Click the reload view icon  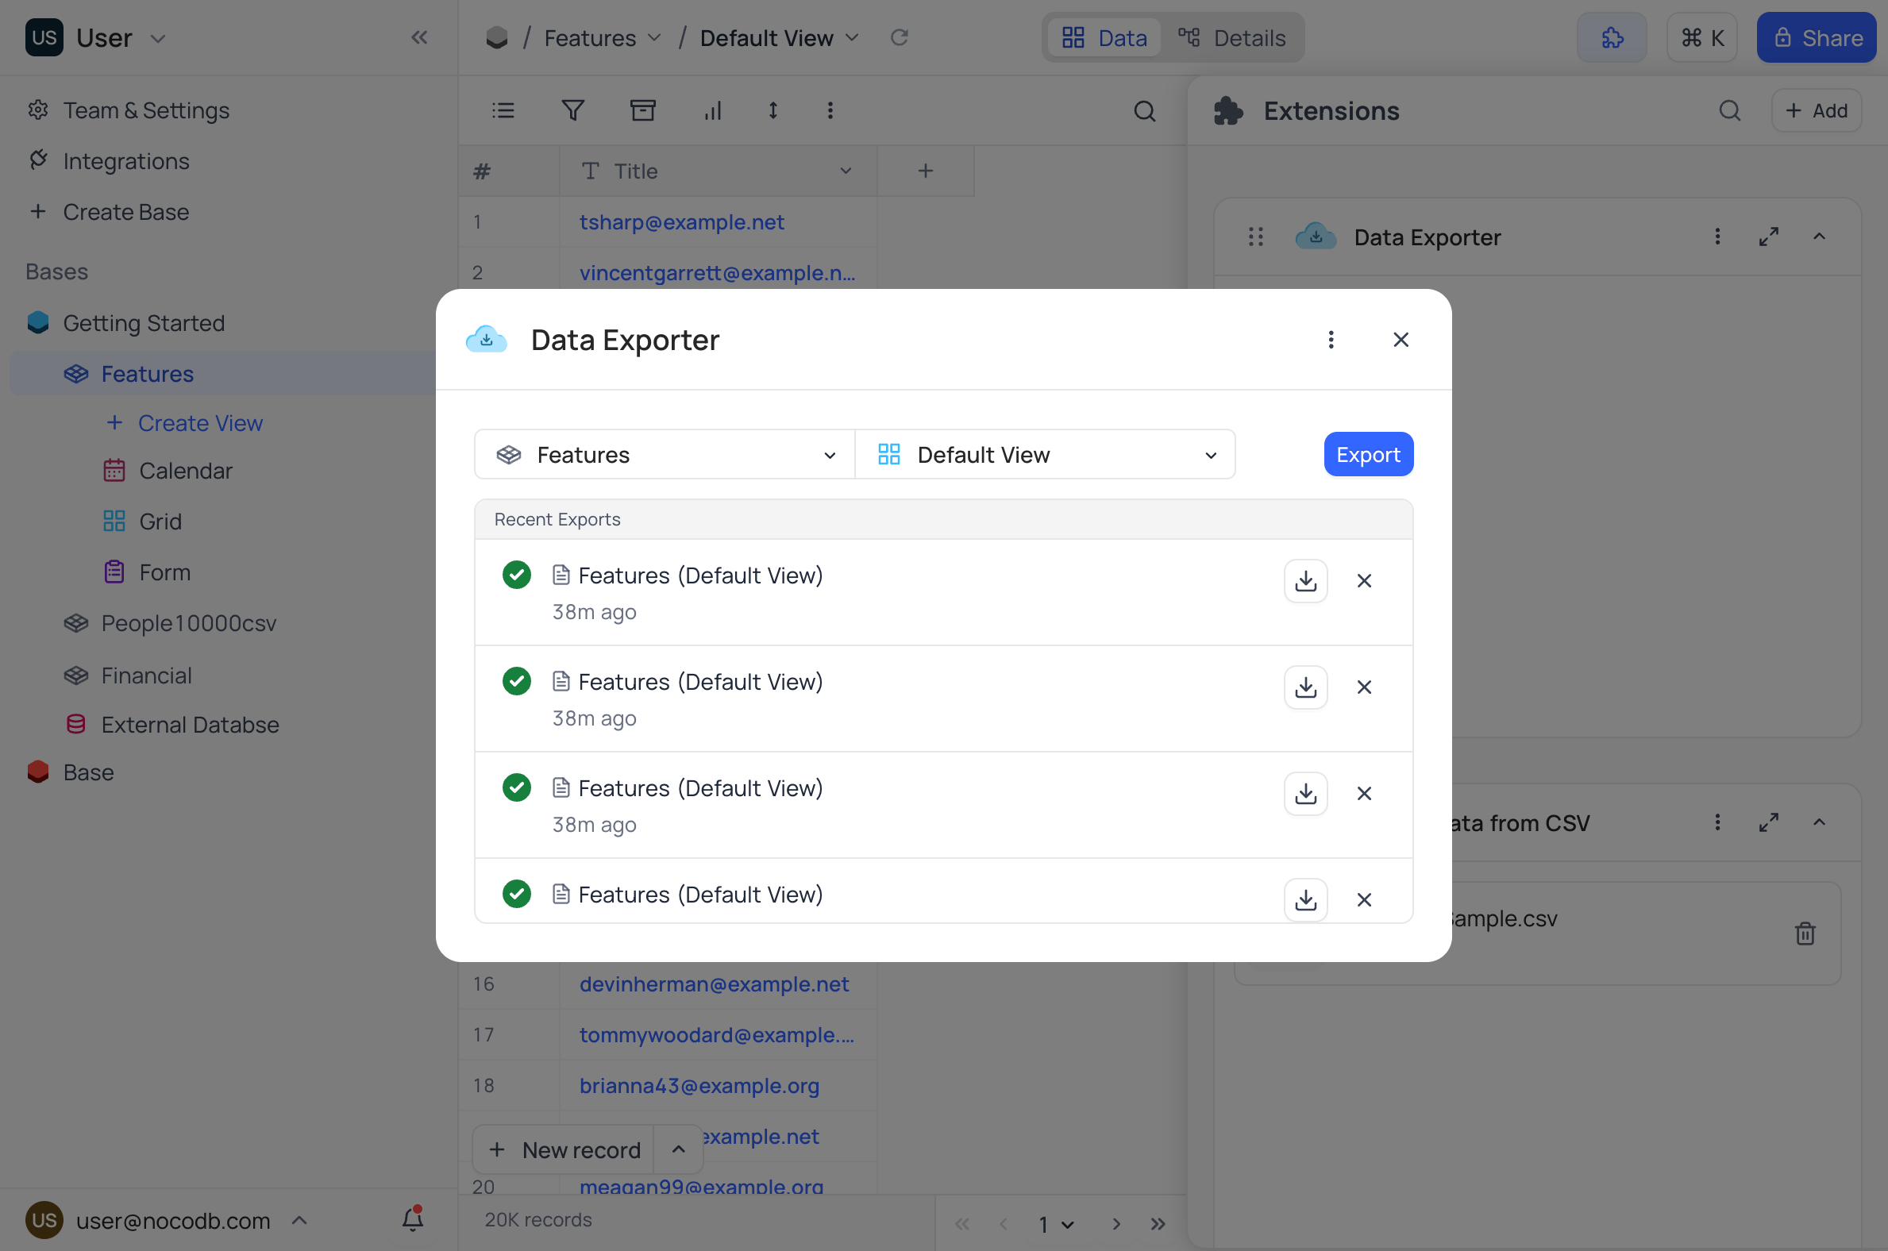point(900,37)
